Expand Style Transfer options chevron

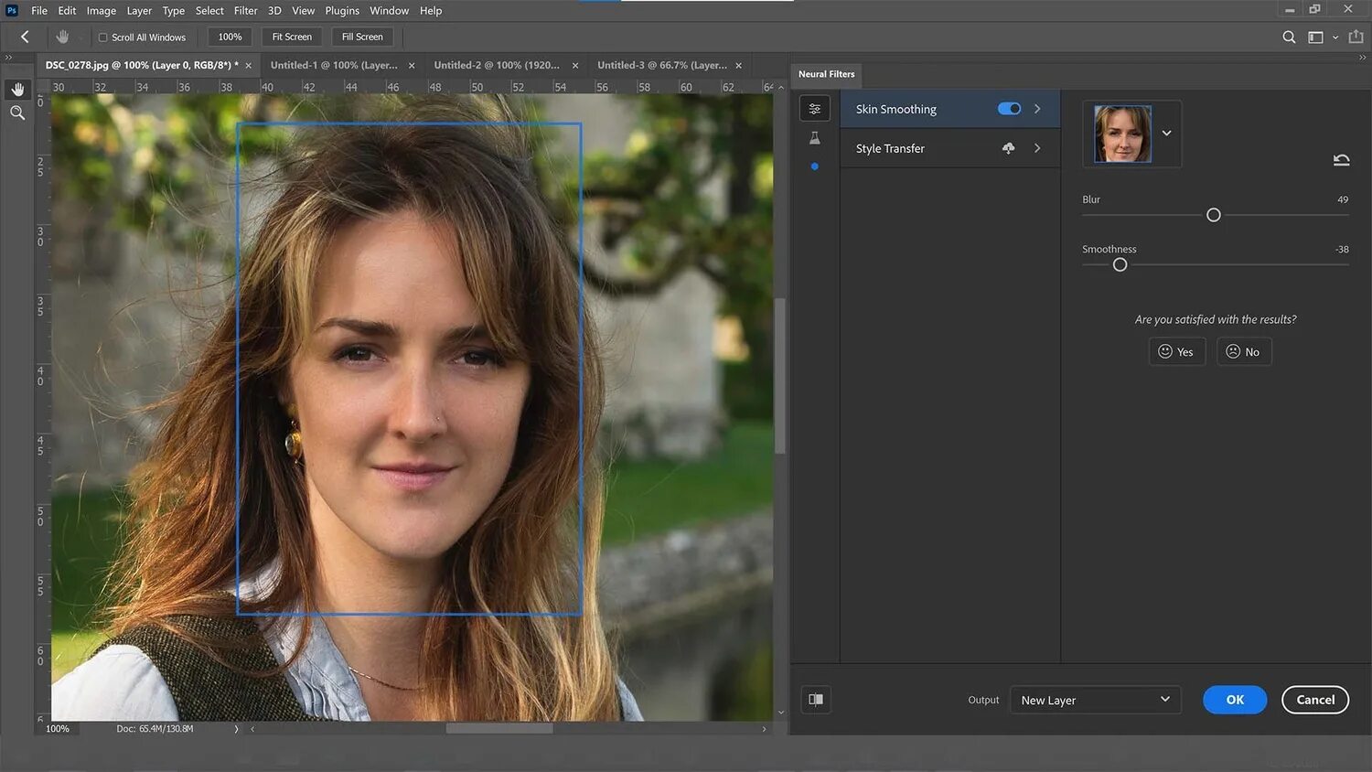(1037, 148)
